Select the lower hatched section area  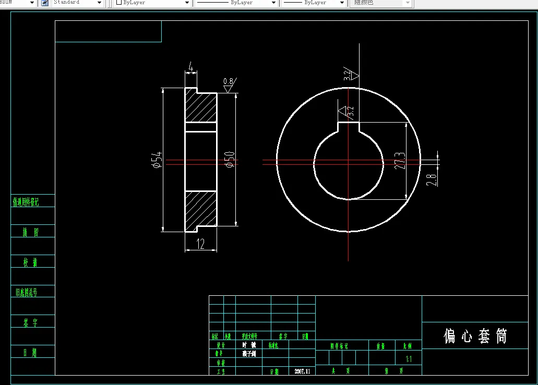pyautogui.click(x=201, y=211)
